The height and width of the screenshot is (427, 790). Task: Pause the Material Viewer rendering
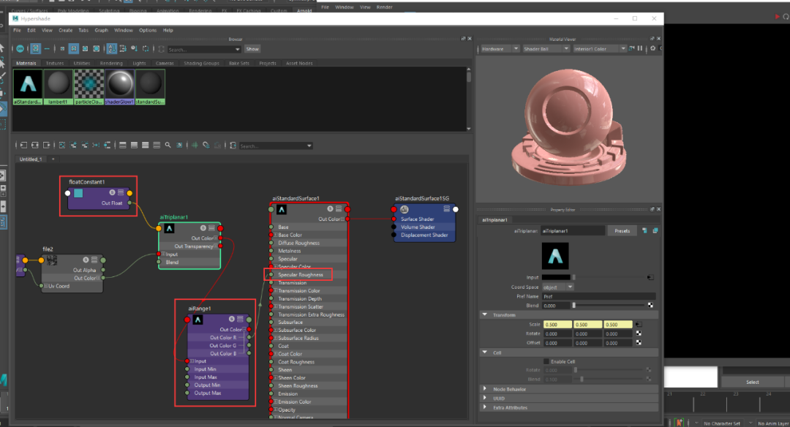[640, 48]
